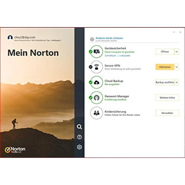Click the 'Nie ausgeführt' status text
Image resolution: width=185 pixels, height=185 pixels.
112,84
